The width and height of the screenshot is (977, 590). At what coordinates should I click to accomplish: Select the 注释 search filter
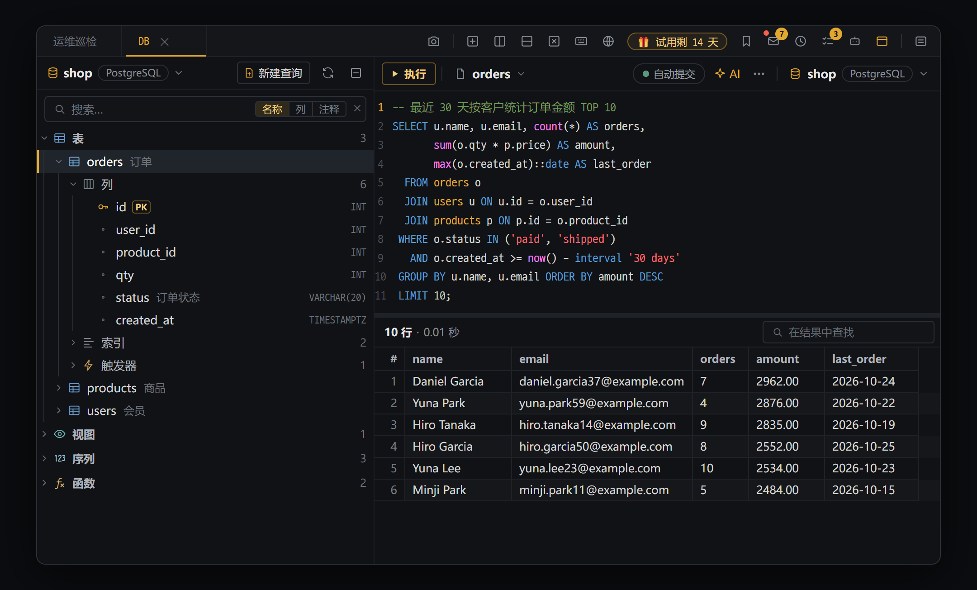click(x=329, y=109)
